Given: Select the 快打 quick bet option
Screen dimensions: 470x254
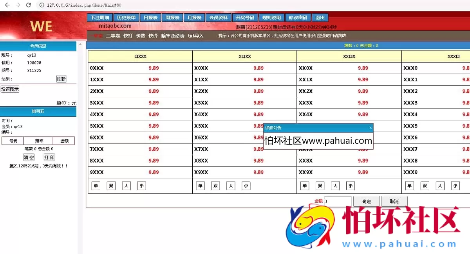Looking at the screenshot, I should click(128, 36).
